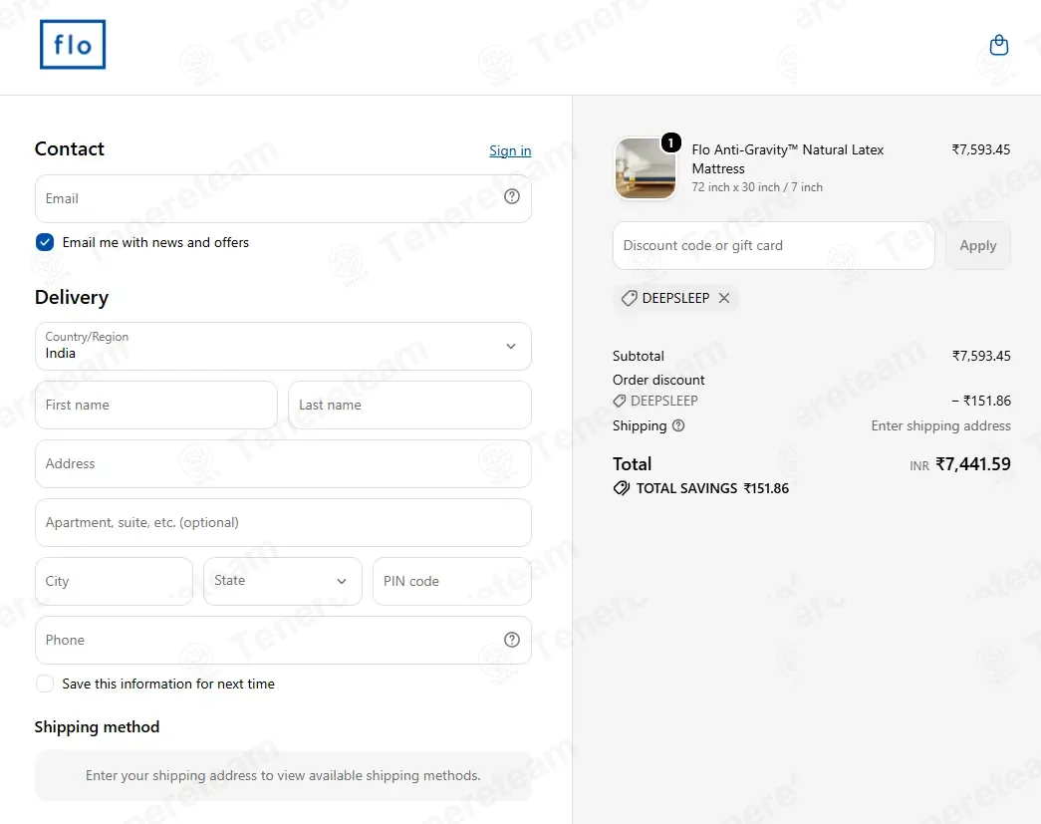Screen dimensions: 1041x824
Task: Open the Country/Region dropdown
Action: coord(283,346)
